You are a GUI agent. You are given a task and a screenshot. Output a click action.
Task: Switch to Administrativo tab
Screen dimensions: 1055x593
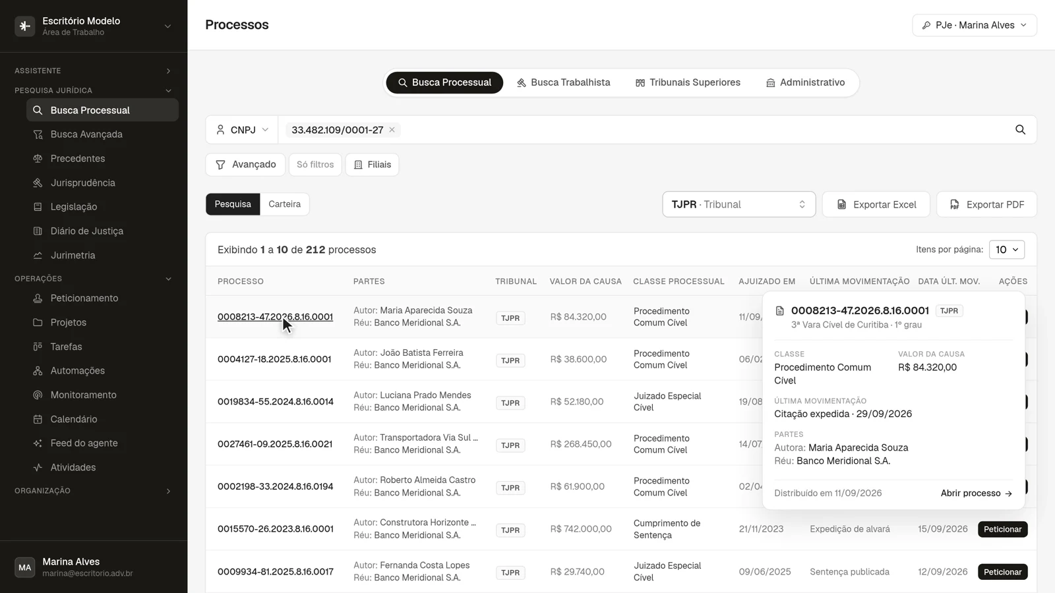[805, 82]
